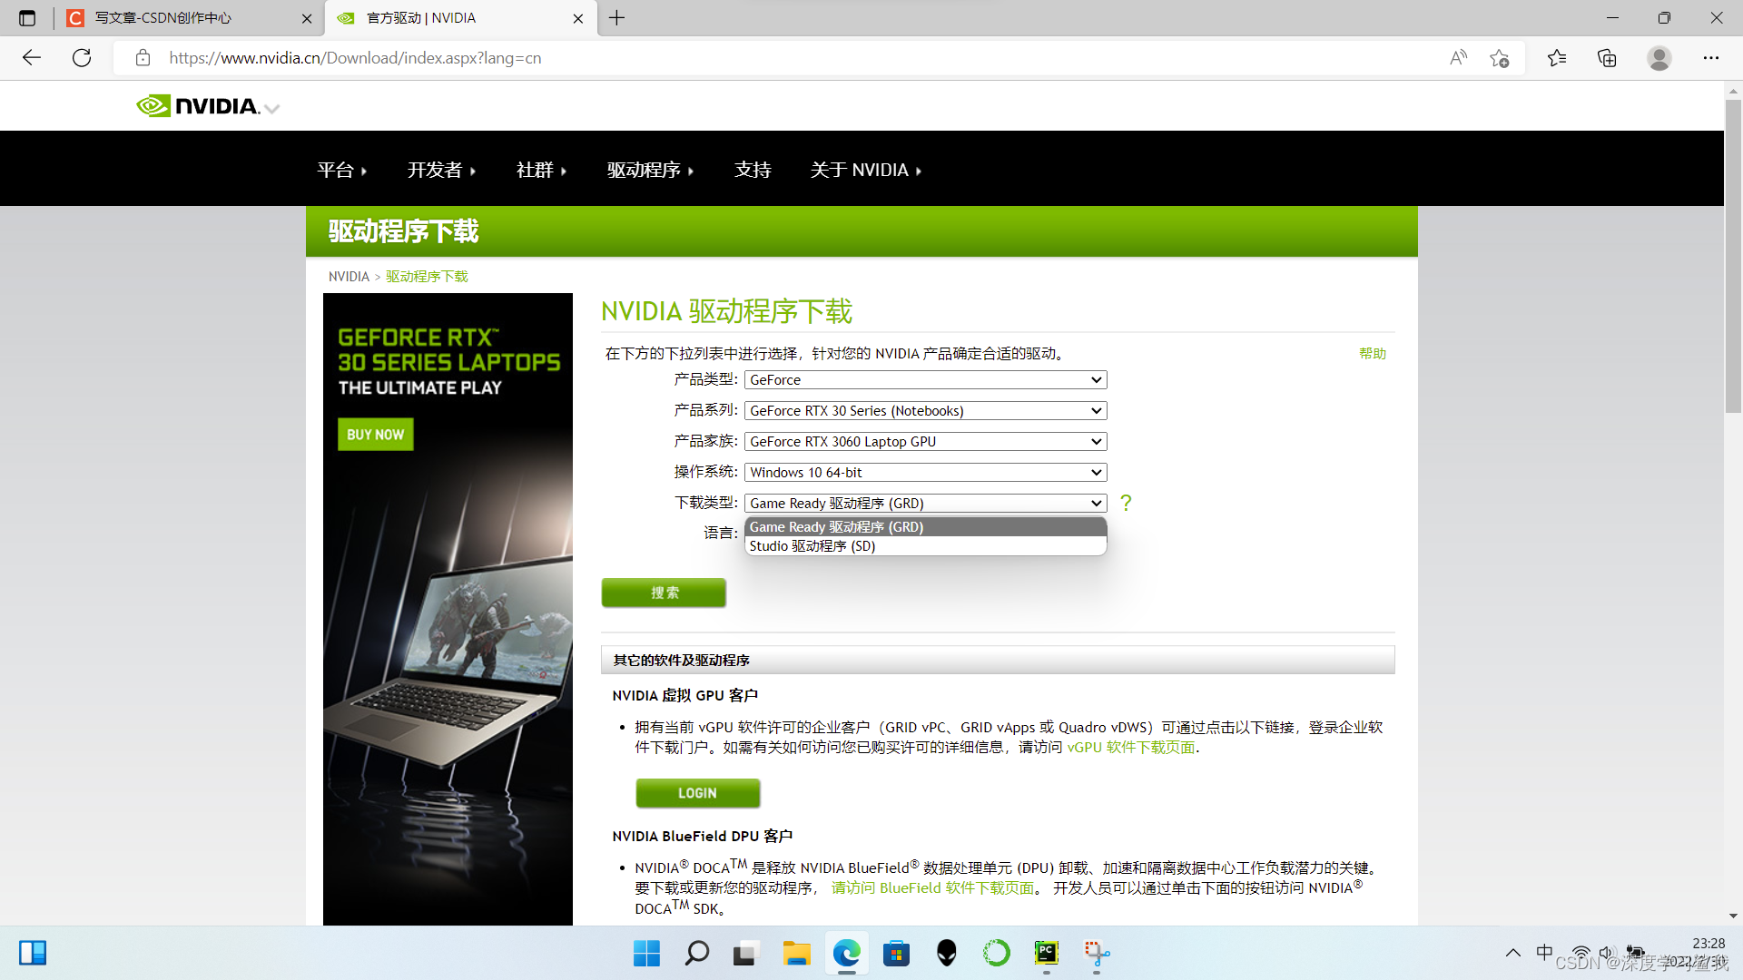Click the green question mark help icon
This screenshot has height=980, width=1743.
[x=1126, y=503]
